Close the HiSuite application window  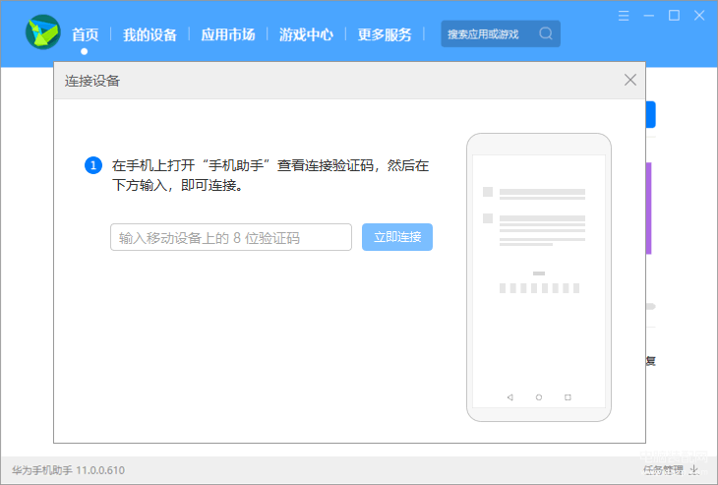(698, 15)
